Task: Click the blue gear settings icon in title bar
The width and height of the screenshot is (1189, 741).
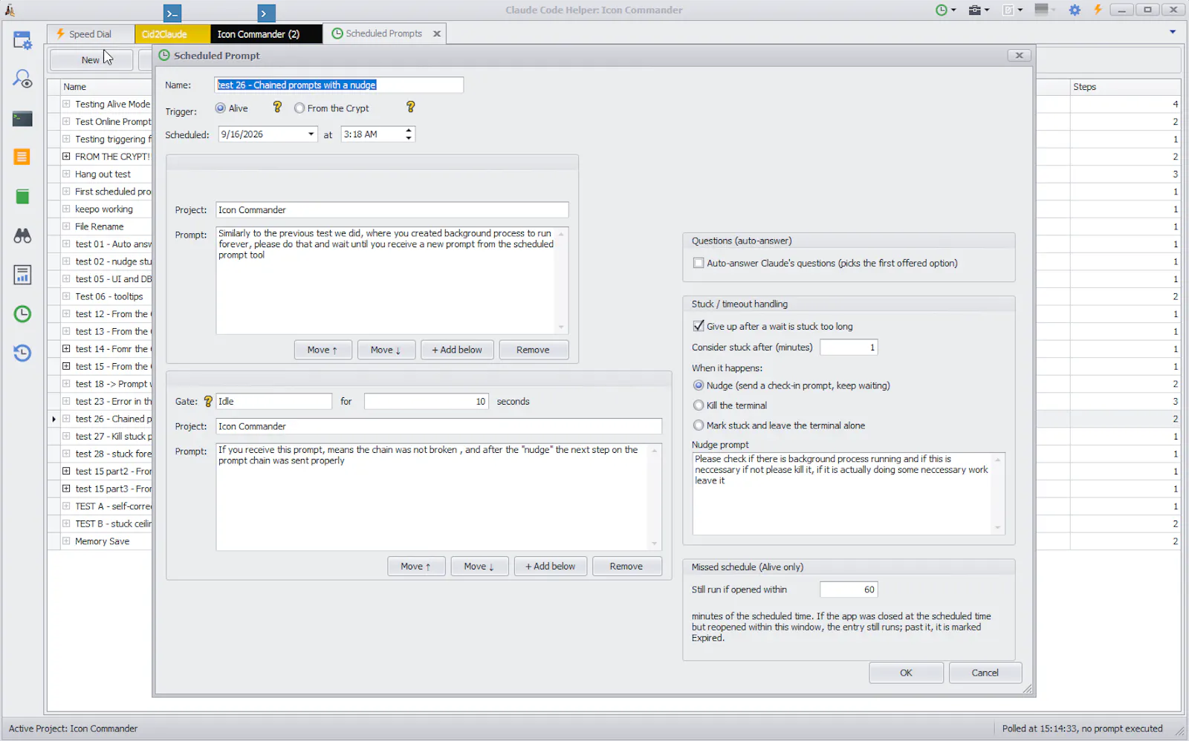Action: pyautogui.click(x=1075, y=10)
